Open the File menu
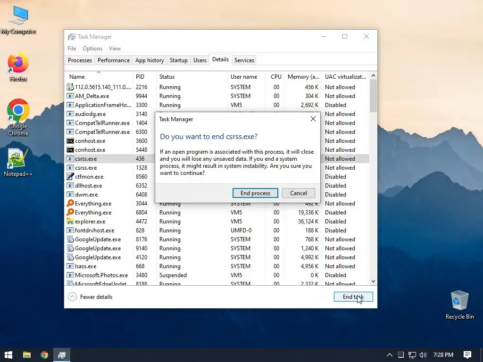This screenshot has width=483, height=362. point(72,49)
